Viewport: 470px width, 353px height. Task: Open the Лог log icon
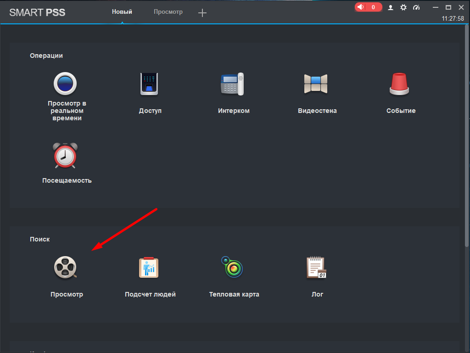tap(317, 267)
